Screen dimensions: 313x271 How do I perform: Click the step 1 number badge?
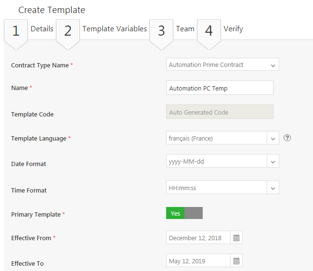click(x=16, y=31)
